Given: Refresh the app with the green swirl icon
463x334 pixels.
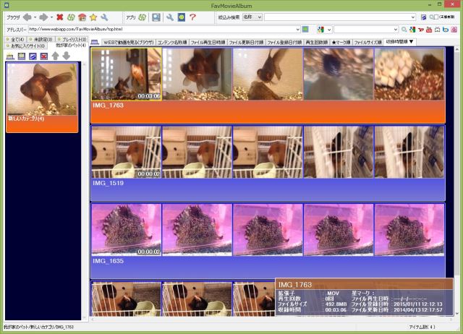Looking at the screenshot, I should (143, 17).
